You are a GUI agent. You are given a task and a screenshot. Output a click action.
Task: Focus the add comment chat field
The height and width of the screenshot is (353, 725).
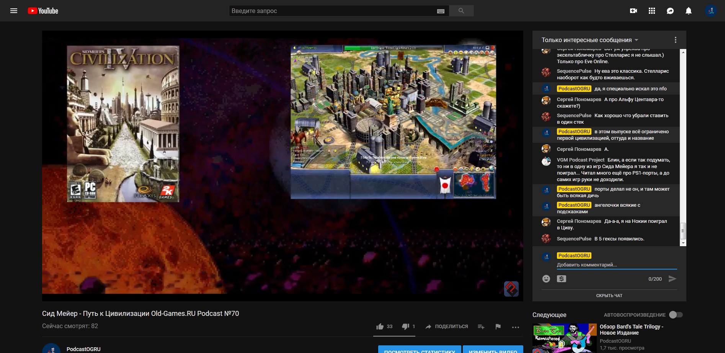617,265
